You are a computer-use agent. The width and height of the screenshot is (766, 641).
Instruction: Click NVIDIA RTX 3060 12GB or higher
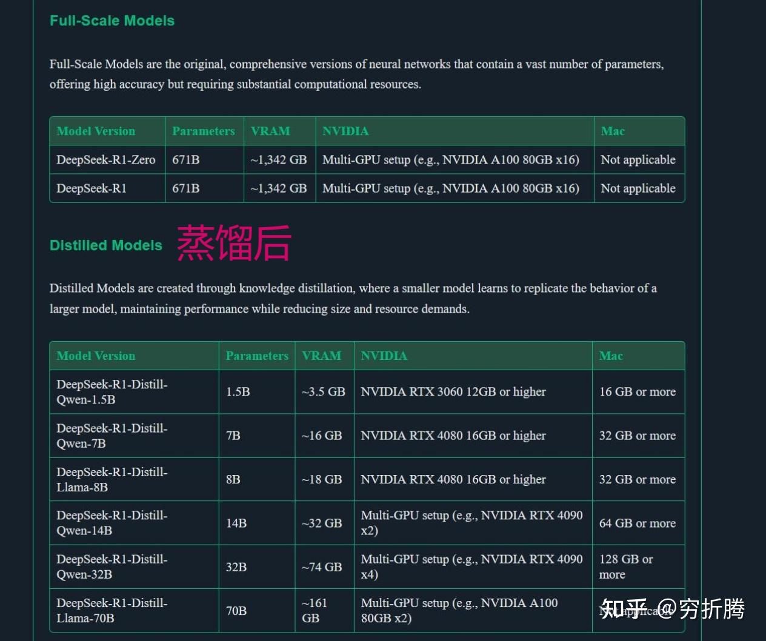click(453, 392)
